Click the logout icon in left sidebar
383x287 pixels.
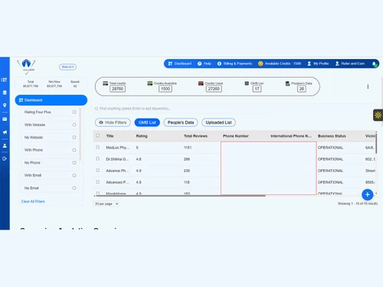coord(5,158)
